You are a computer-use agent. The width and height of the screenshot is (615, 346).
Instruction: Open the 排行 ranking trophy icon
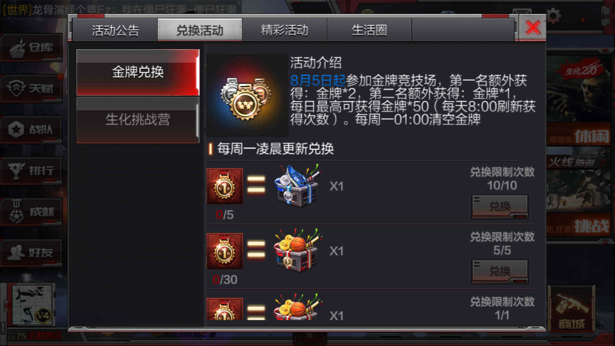click(x=31, y=170)
